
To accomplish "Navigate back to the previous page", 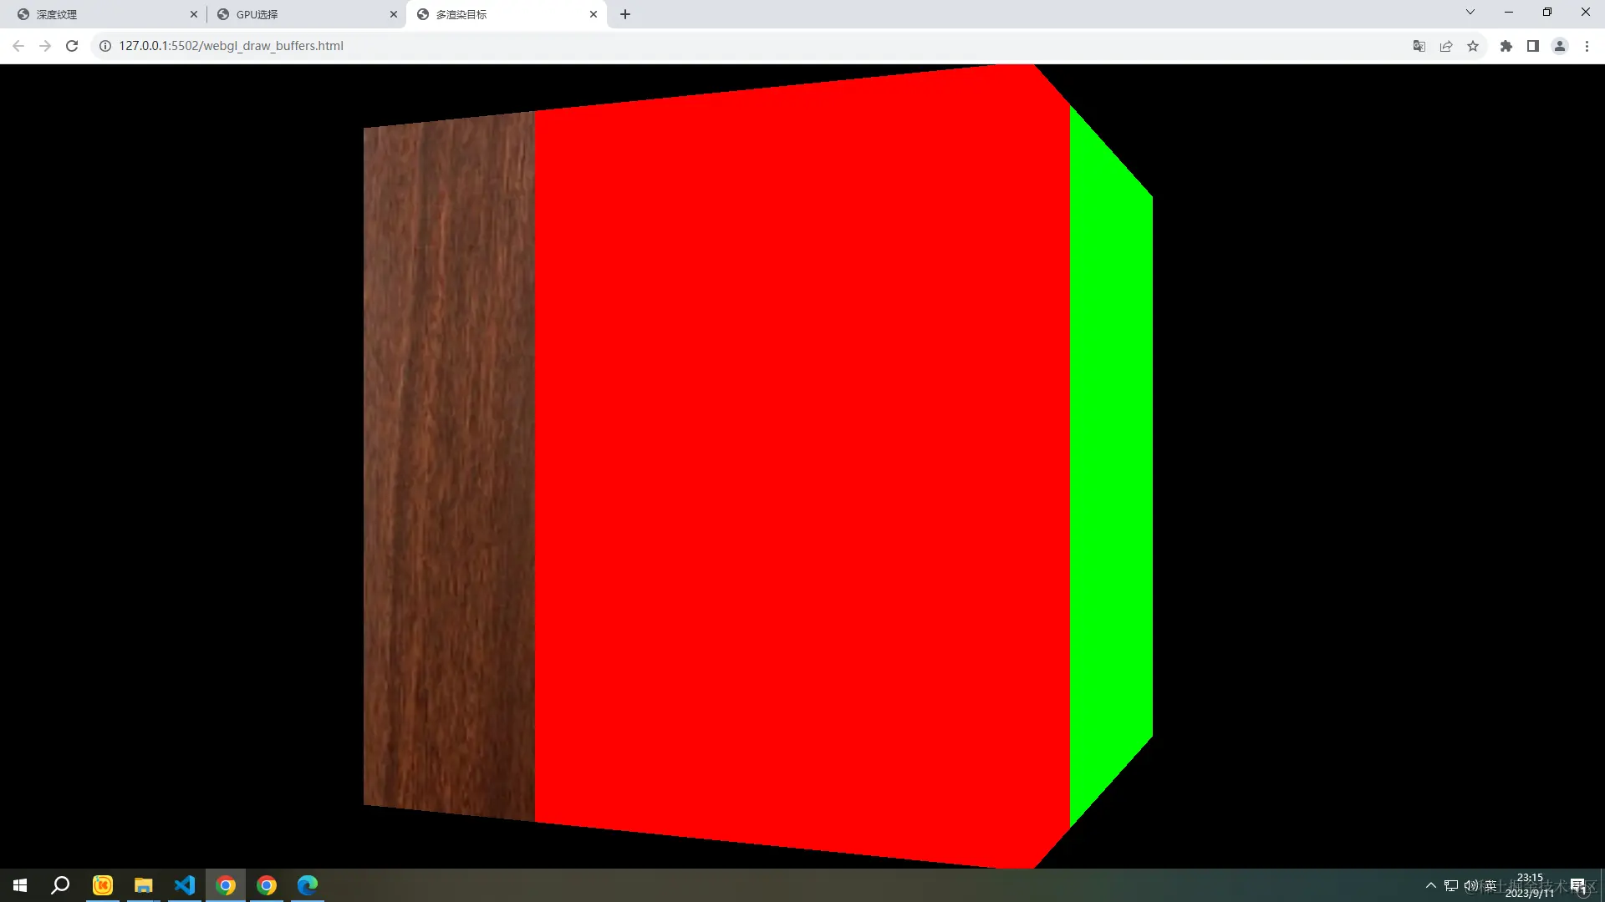I will tap(18, 46).
